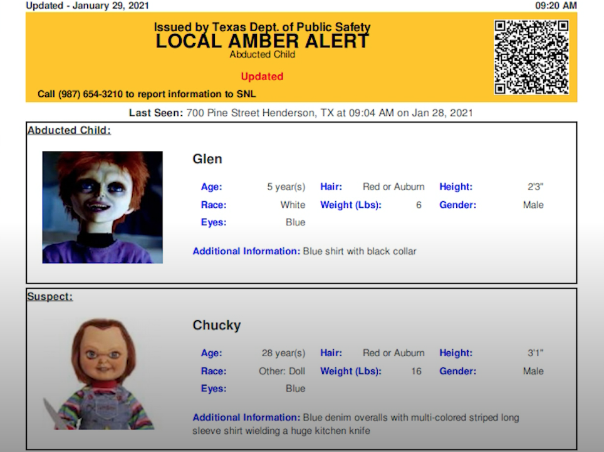Click Chucky's age value 28 year(s)

tap(283, 353)
